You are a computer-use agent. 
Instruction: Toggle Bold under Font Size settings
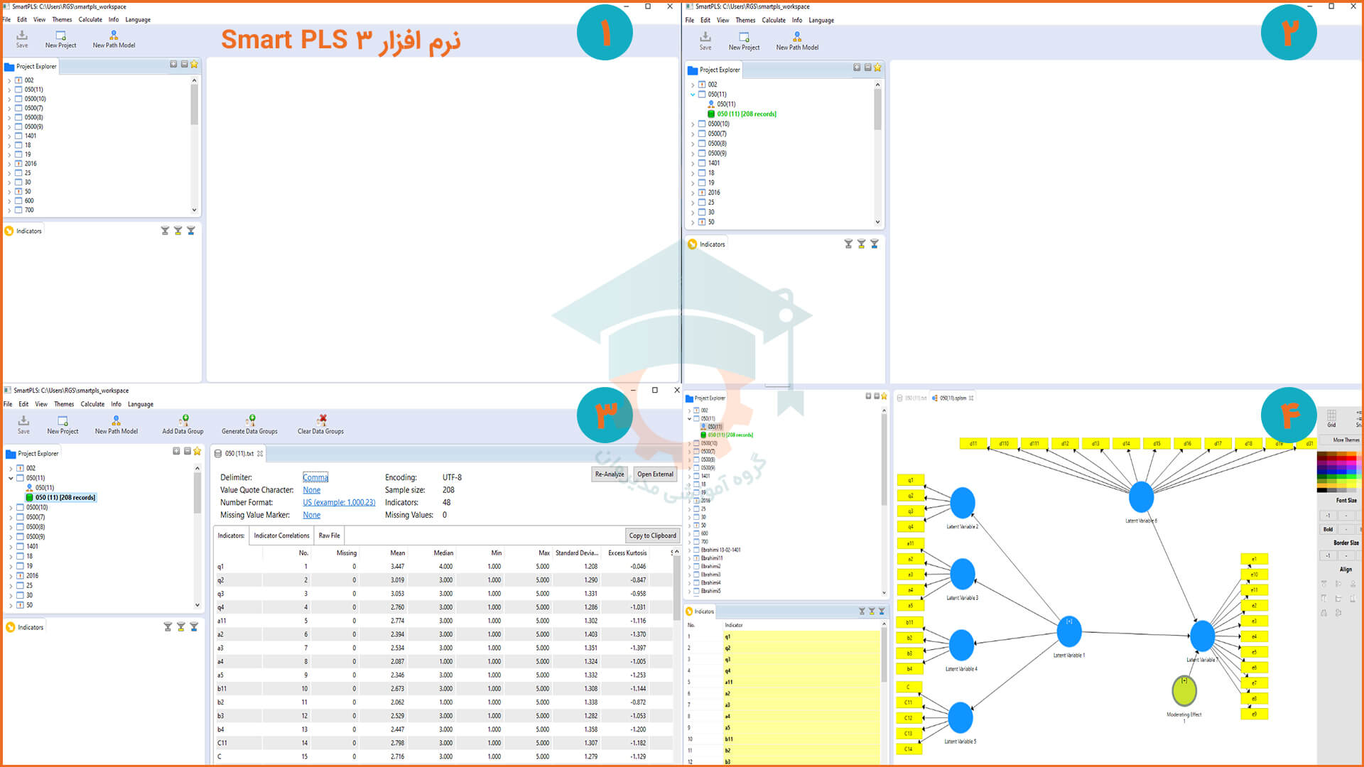pyautogui.click(x=1328, y=529)
